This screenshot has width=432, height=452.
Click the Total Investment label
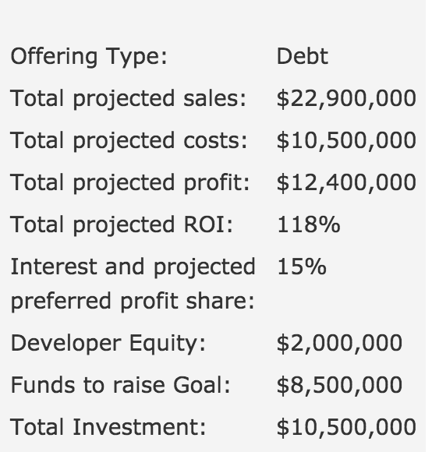click(x=108, y=428)
